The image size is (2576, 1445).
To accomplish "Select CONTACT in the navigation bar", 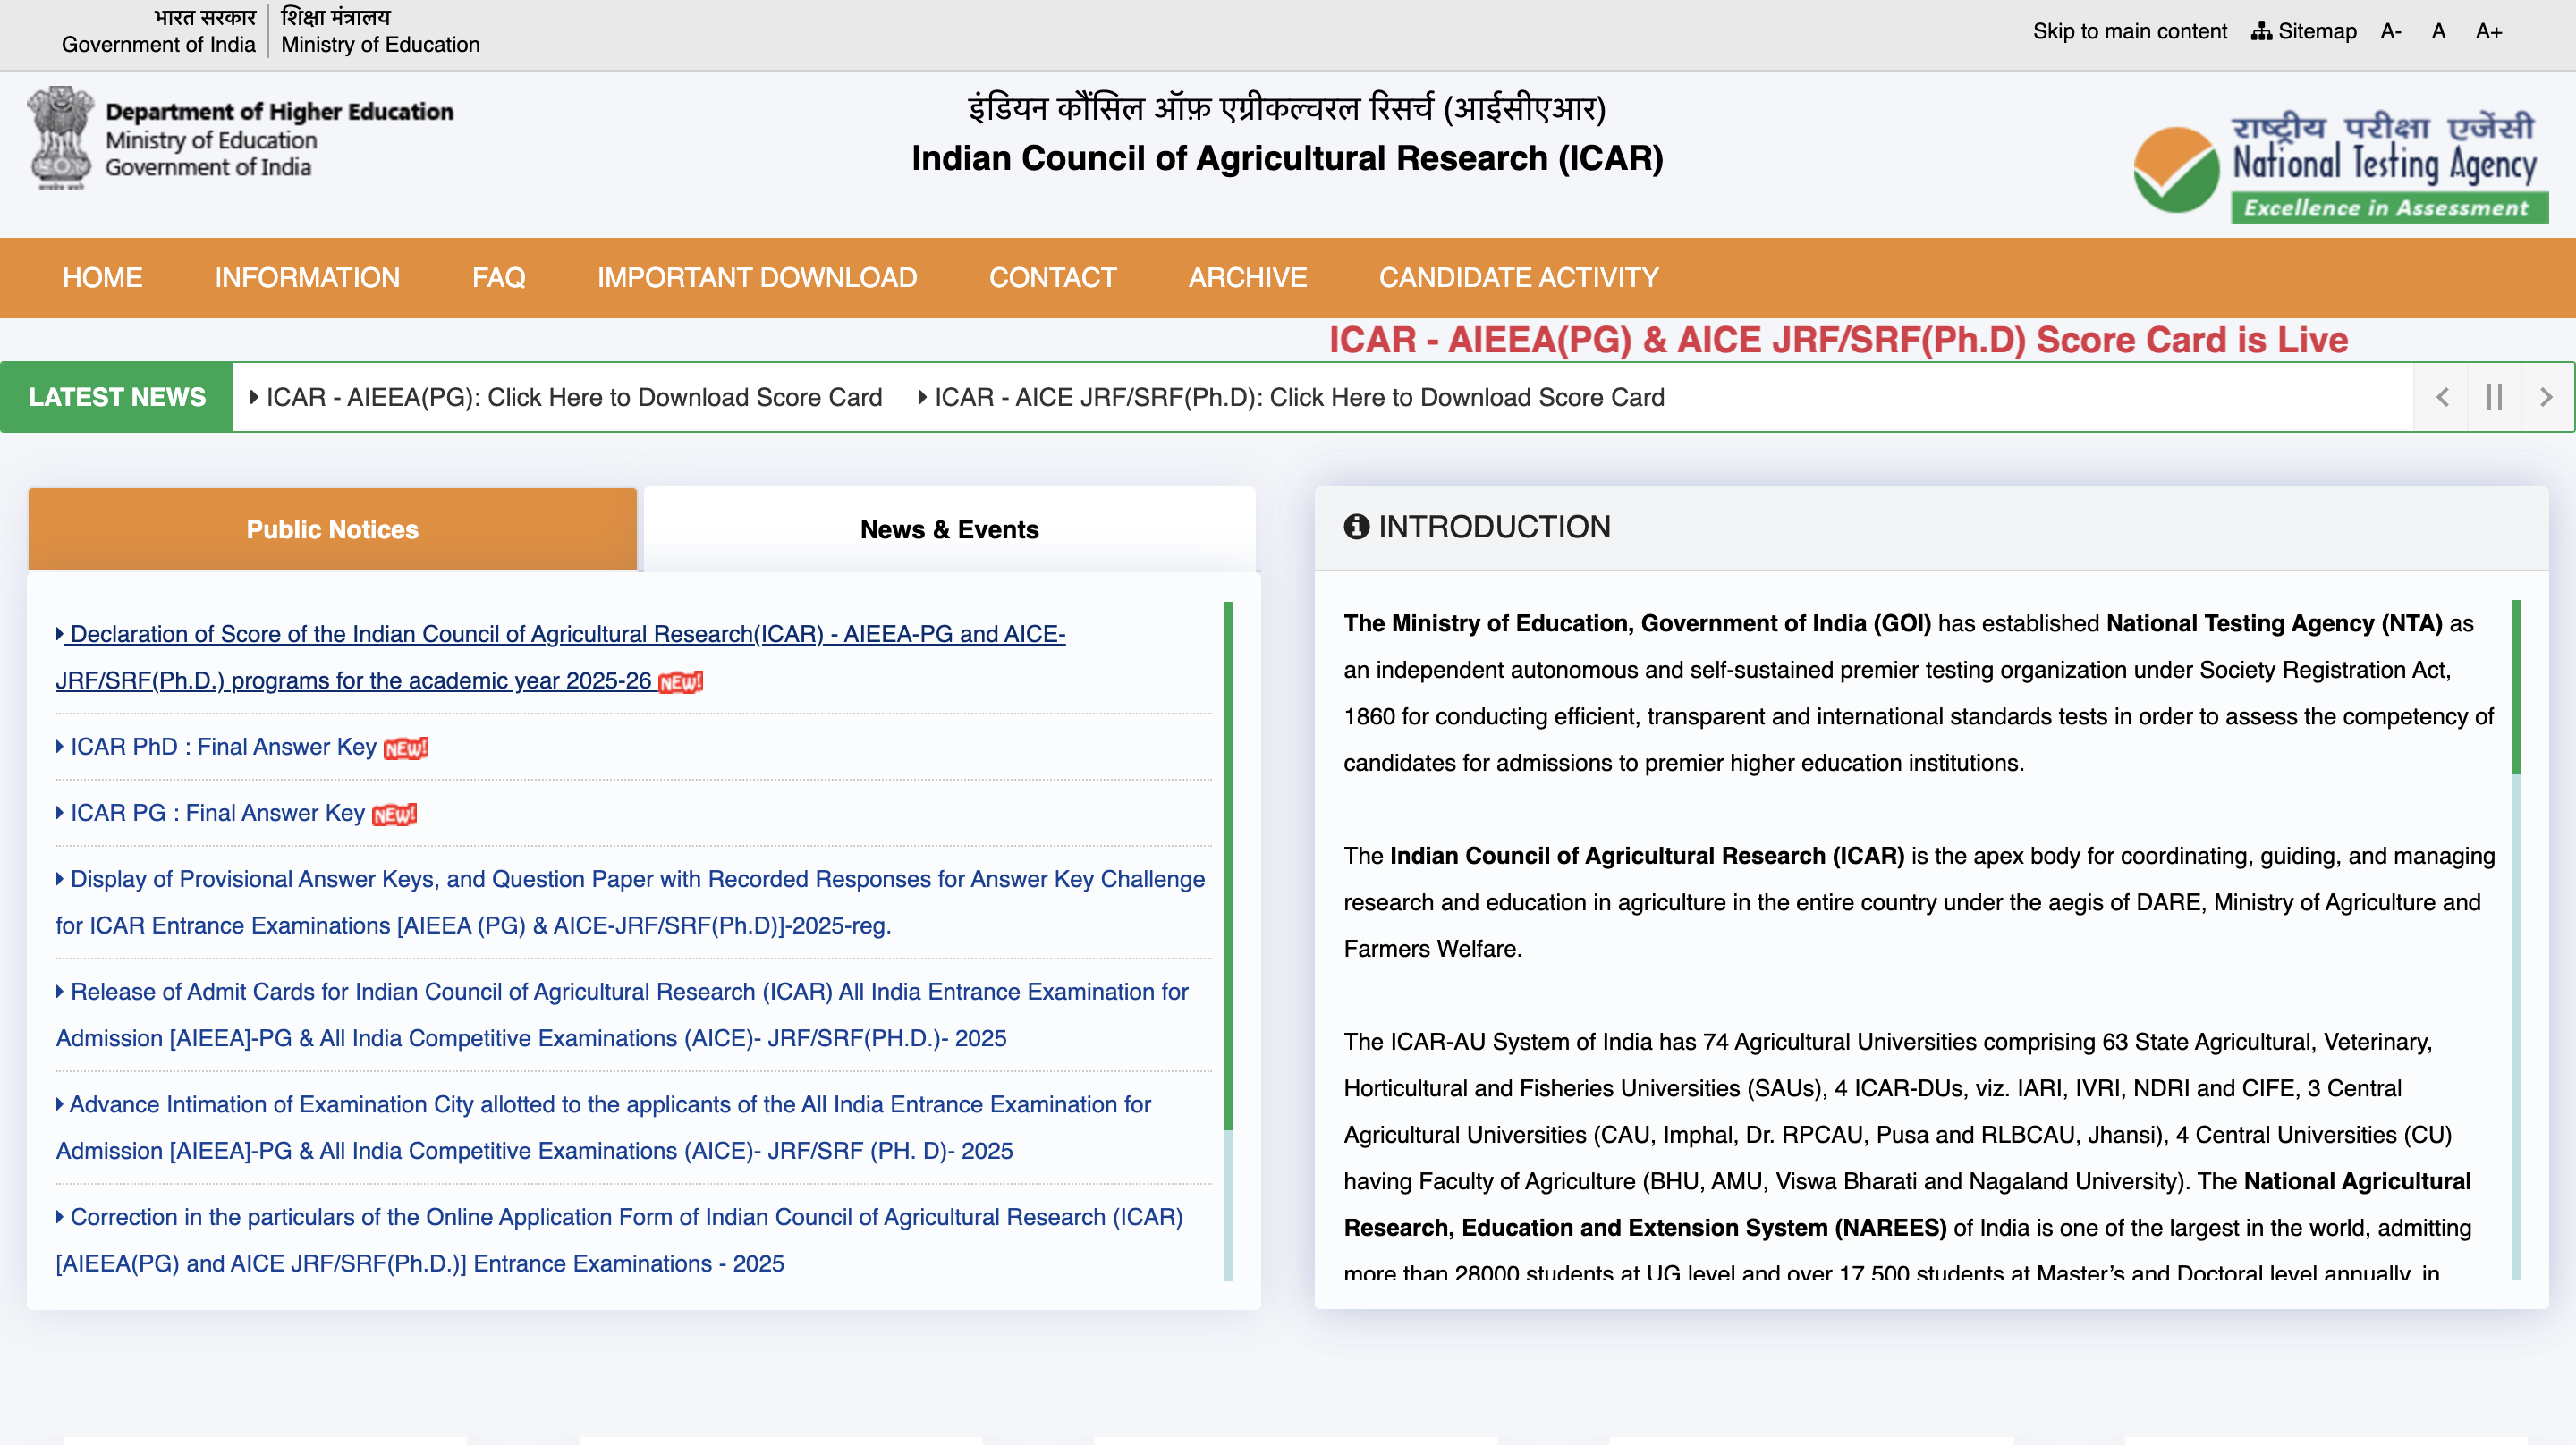I will (1052, 278).
